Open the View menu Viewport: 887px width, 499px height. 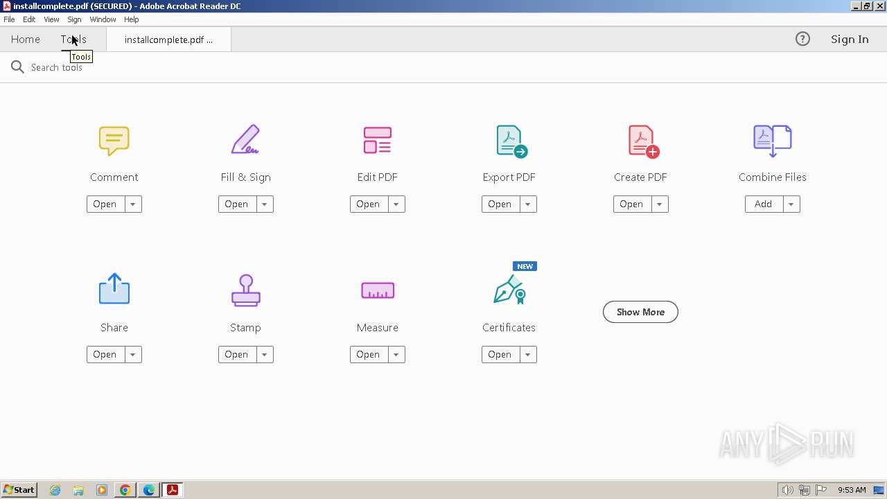(51, 19)
